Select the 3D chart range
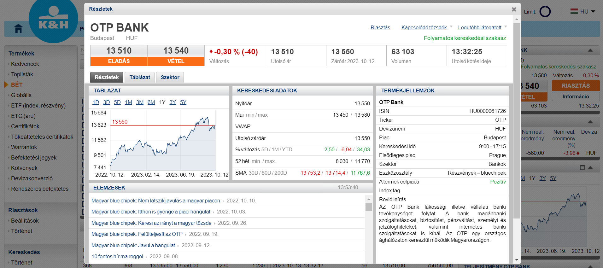This screenshot has height=268, width=603. coord(107,102)
